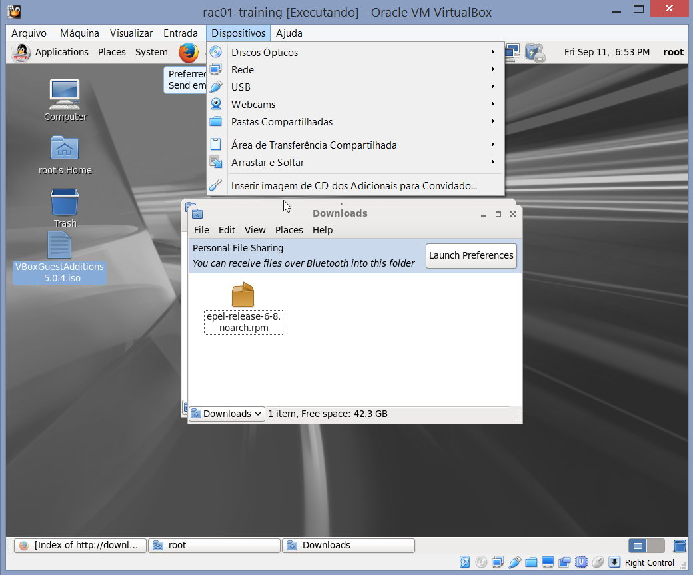
Task: Open the USB devices submenu
Action: point(355,87)
